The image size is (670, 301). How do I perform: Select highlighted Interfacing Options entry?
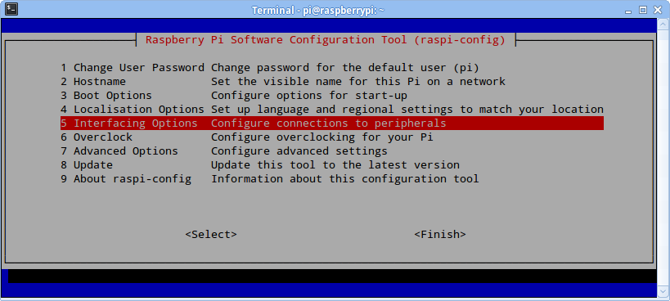[332, 124]
